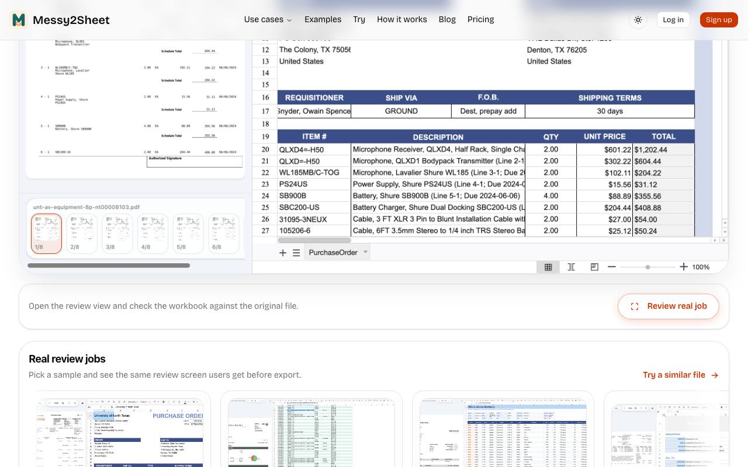Click the 100% zoom level text
Viewport: 748px width, 467px height.
pyautogui.click(x=701, y=267)
